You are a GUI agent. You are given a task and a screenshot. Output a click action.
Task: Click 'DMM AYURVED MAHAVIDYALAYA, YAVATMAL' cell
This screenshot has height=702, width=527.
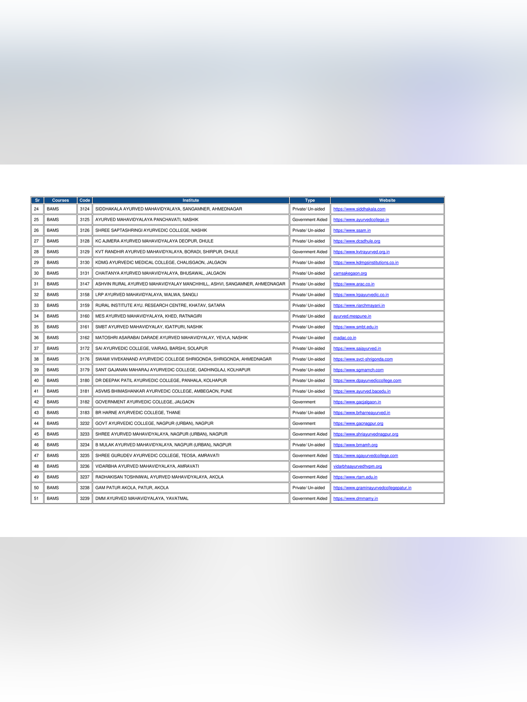coord(191,498)
